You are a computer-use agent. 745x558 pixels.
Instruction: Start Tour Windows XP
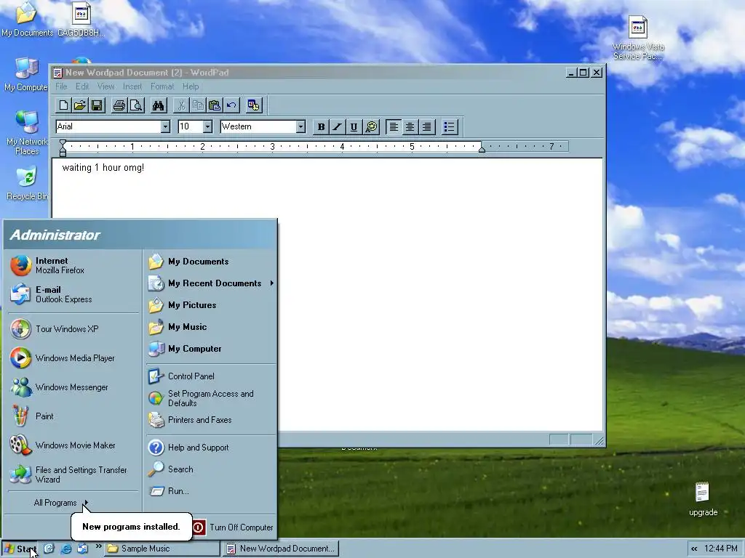tap(73, 329)
